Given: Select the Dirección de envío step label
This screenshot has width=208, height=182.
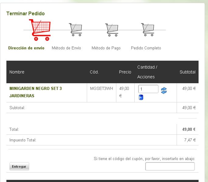Looking at the screenshot, I should (x=26, y=48).
